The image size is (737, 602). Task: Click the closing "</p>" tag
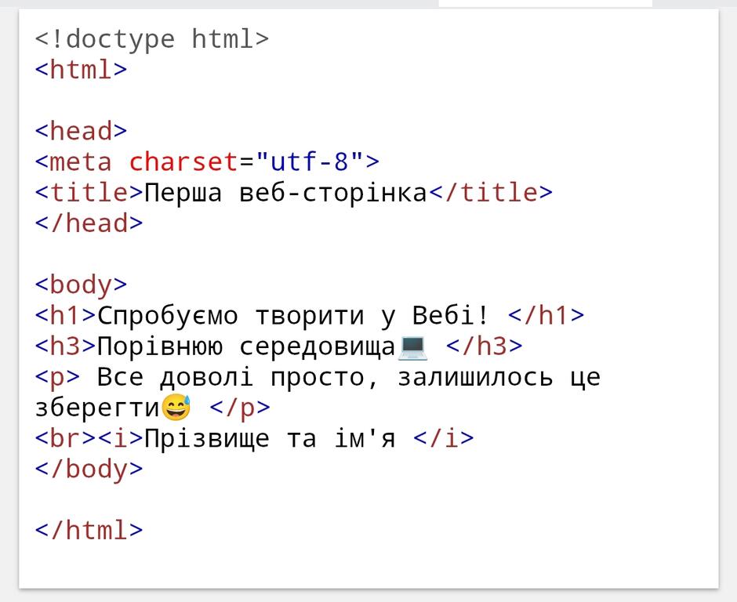(x=240, y=408)
